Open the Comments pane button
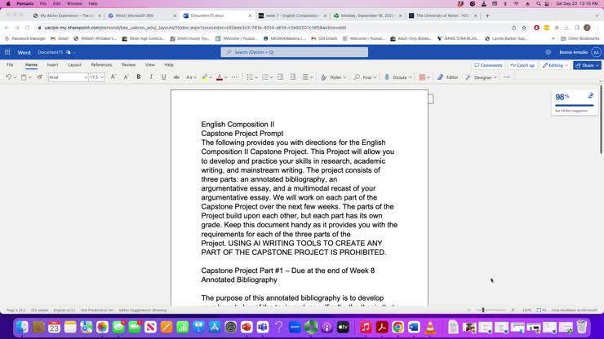The width and height of the screenshot is (604, 339). 488,65
